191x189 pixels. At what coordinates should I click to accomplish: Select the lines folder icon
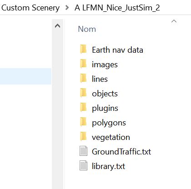coord(83,78)
